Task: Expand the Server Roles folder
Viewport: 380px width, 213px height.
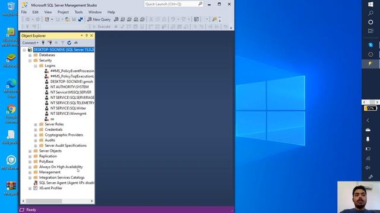Action: [x=36, y=125]
